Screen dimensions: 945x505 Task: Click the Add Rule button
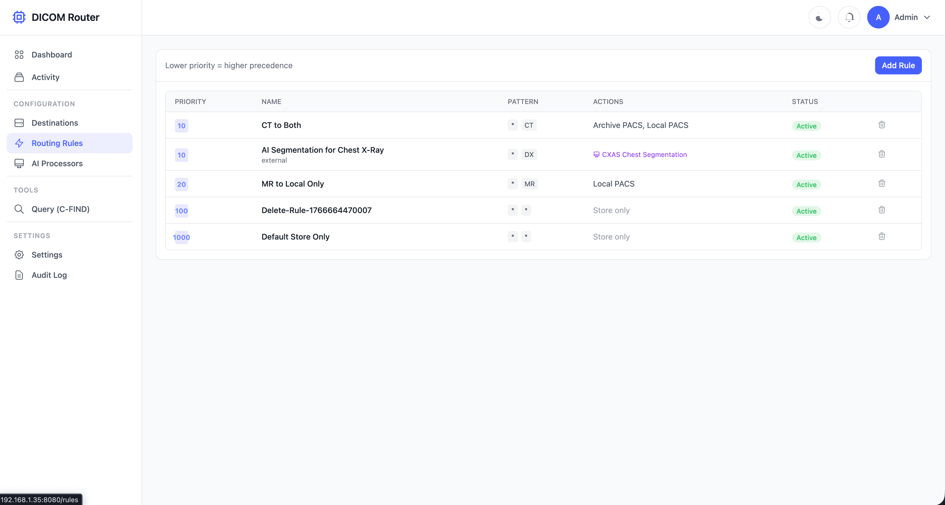point(898,65)
